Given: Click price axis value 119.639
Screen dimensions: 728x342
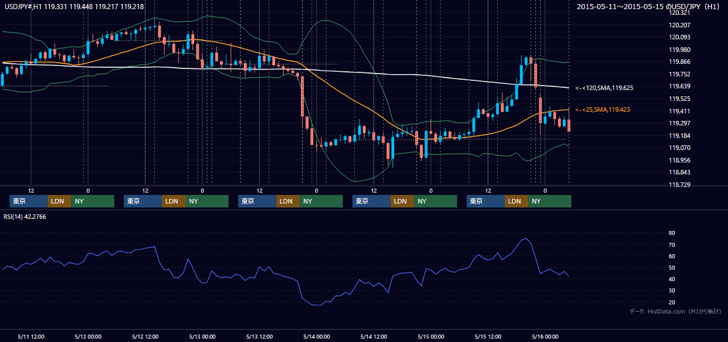Looking at the screenshot, I should click(x=680, y=87).
